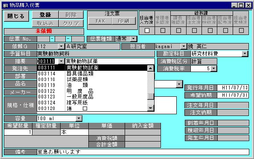The width and height of the screenshot is (254, 159).
Task: Click scrollbar down arrow in 摘要 list
Action: point(151,108)
